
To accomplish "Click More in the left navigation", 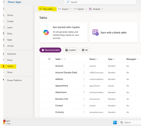I will (10, 72).
